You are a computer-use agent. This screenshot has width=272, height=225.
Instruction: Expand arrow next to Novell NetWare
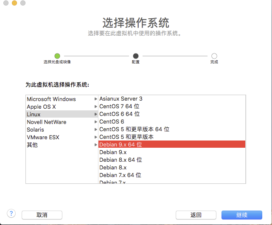(x=95, y=122)
